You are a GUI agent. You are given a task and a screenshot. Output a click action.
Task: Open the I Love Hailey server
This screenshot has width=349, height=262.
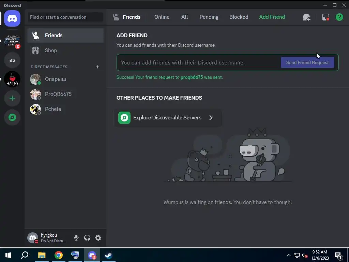tap(12, 79)
